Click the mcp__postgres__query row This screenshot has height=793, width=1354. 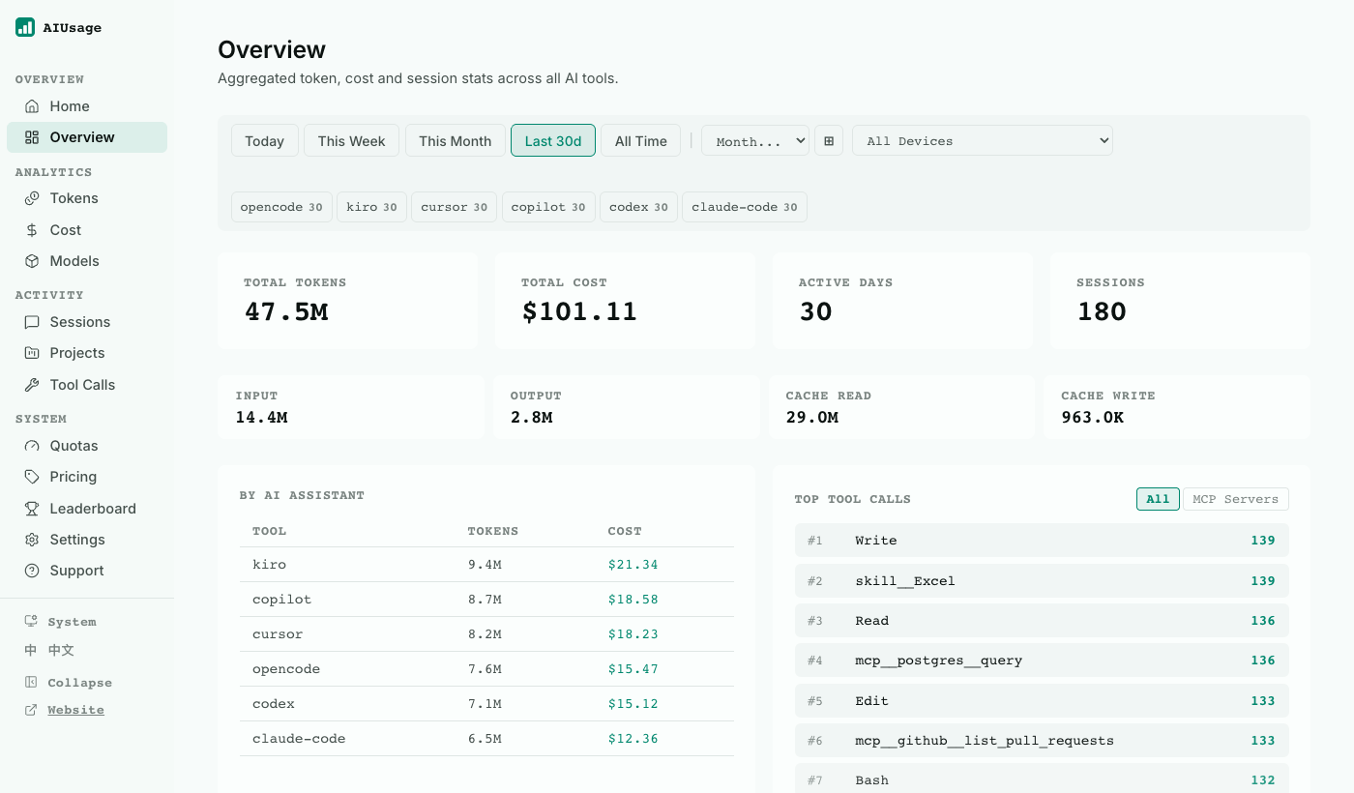pyautogui.click(x=1042, y=661)
